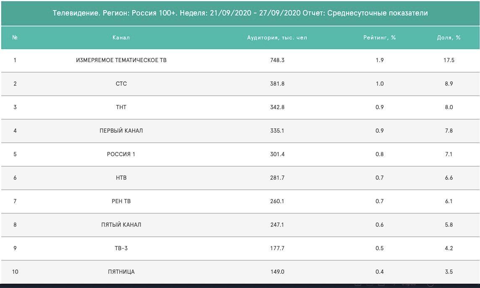Click the "Аудитория, тыс. чел" column header
Viewport: 480px width, 288px height.
tap(277, 37)
